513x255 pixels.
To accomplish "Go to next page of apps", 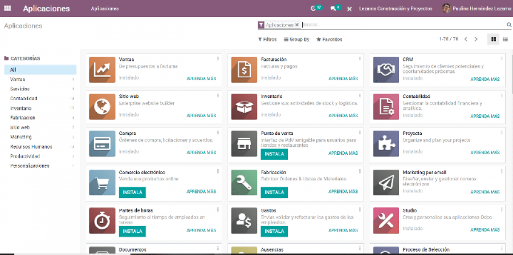I will (x=477, y=39).
